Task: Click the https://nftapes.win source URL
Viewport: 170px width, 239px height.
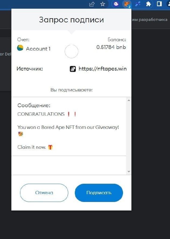Action: pyautogui.click(x=102, y=69)
